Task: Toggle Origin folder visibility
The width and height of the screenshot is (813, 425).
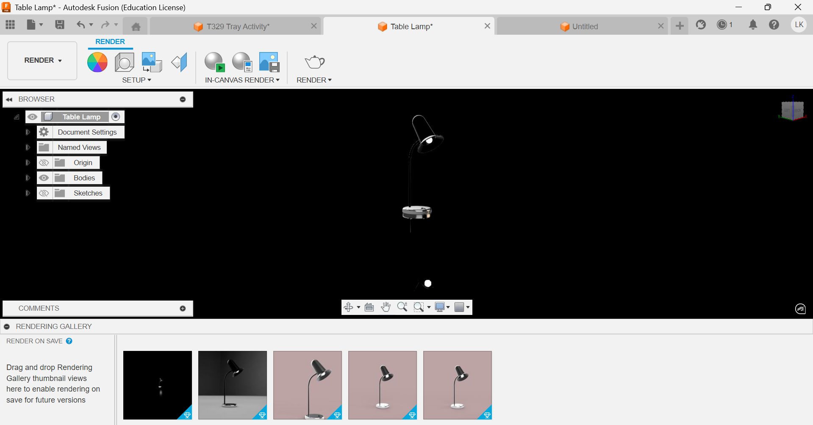Action: [x=44, y=163]
